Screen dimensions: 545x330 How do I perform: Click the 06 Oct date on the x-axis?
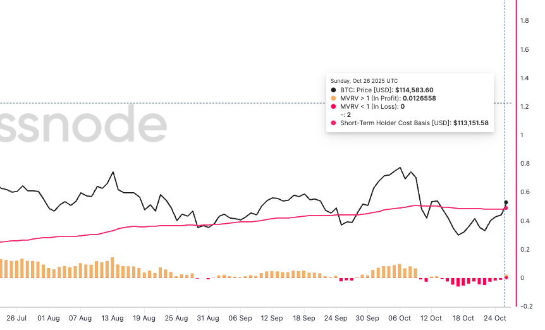click(x=400, y=318)
